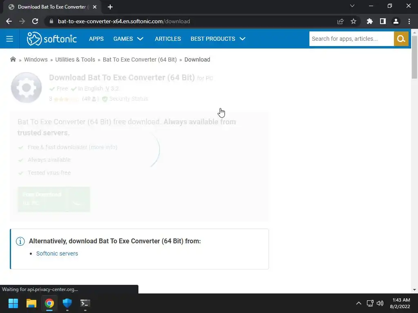Click Utilities & Tools breadcrumb

[75, 60]
